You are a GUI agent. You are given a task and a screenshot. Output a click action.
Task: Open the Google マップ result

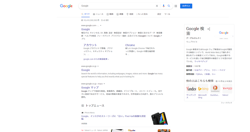90,88
